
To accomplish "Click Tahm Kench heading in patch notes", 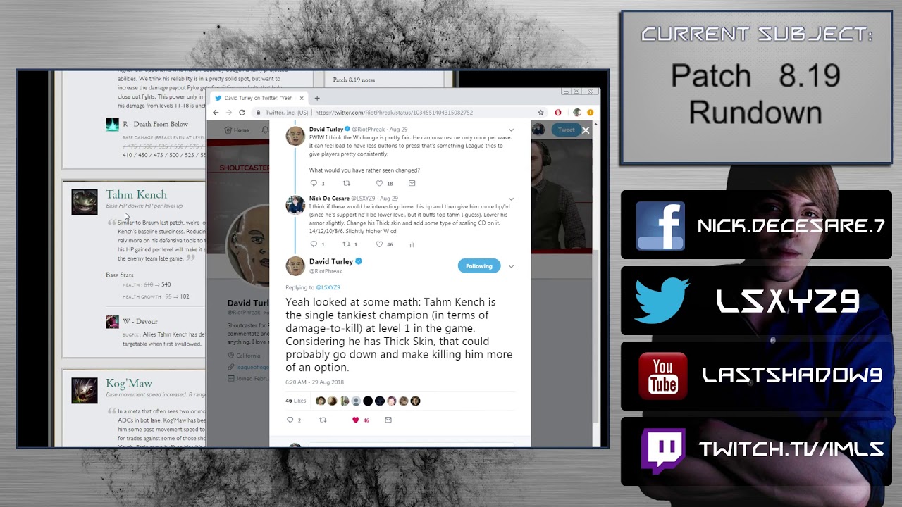I will click(x=137, y=194).
